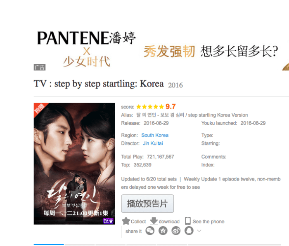This screenshot has width=289, height=246.
Task: Share to Qzone star icon
Action: click(163, 231)
